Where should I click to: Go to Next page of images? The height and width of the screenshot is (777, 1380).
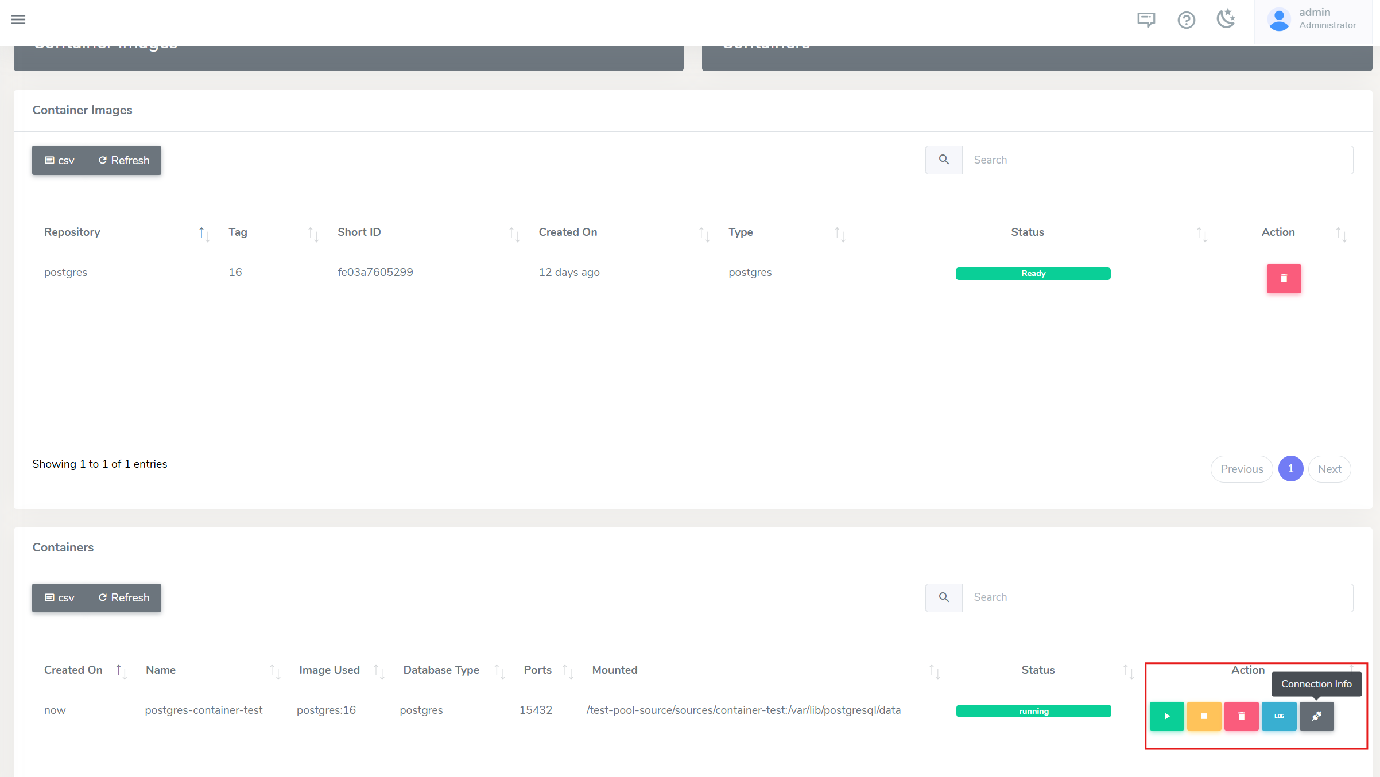click(1329, 469)
